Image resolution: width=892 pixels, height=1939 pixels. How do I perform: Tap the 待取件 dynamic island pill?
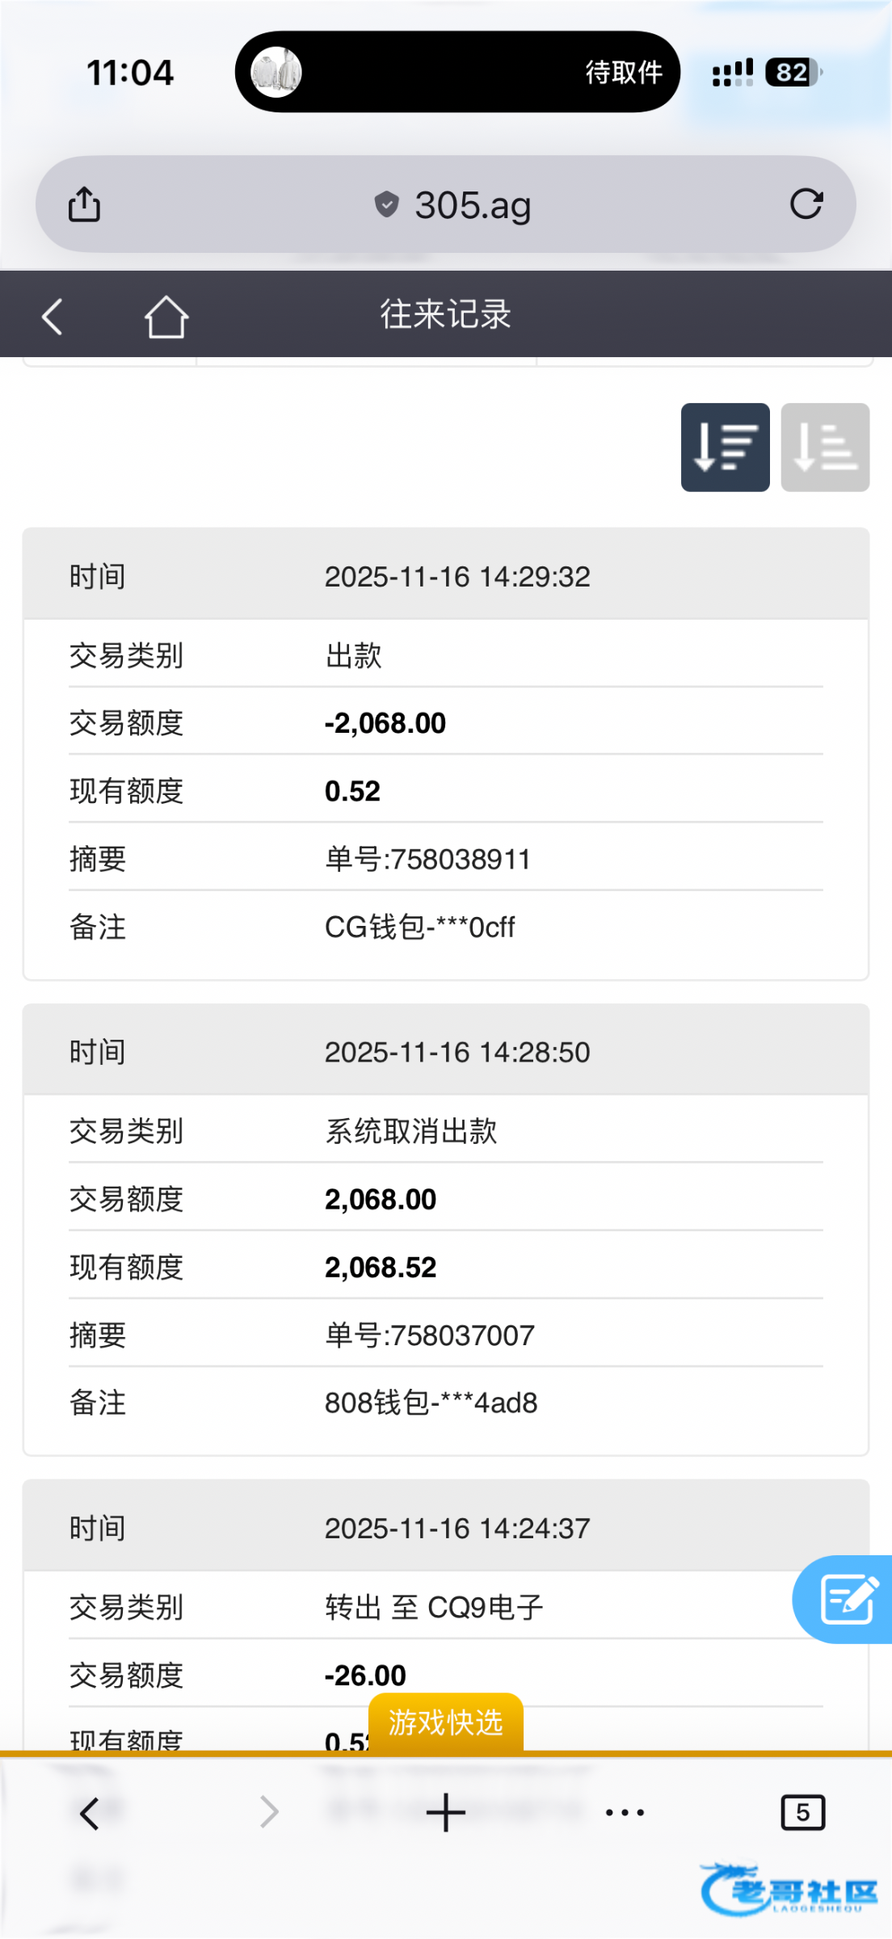click(457, 72)
